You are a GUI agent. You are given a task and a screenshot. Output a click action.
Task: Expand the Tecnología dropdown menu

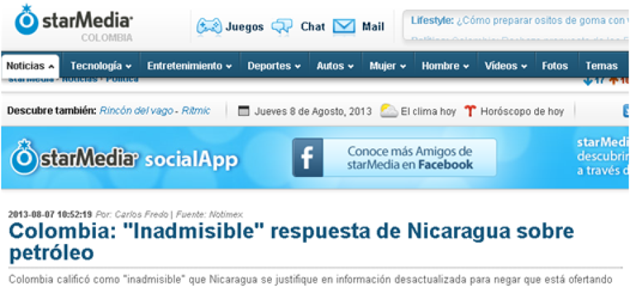(101, 66)
